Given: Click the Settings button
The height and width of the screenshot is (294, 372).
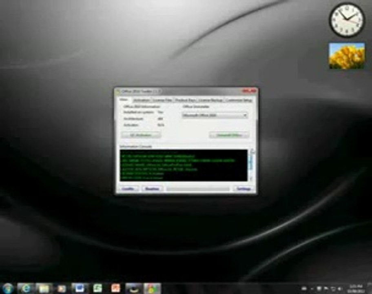Looking at the screenshot, I should 244,189.
